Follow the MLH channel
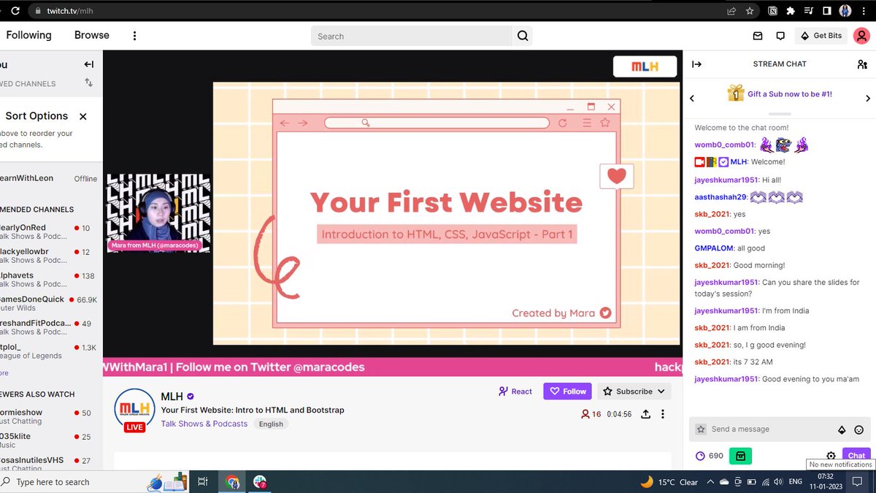The image size is (876, 493). coord(567,391)
